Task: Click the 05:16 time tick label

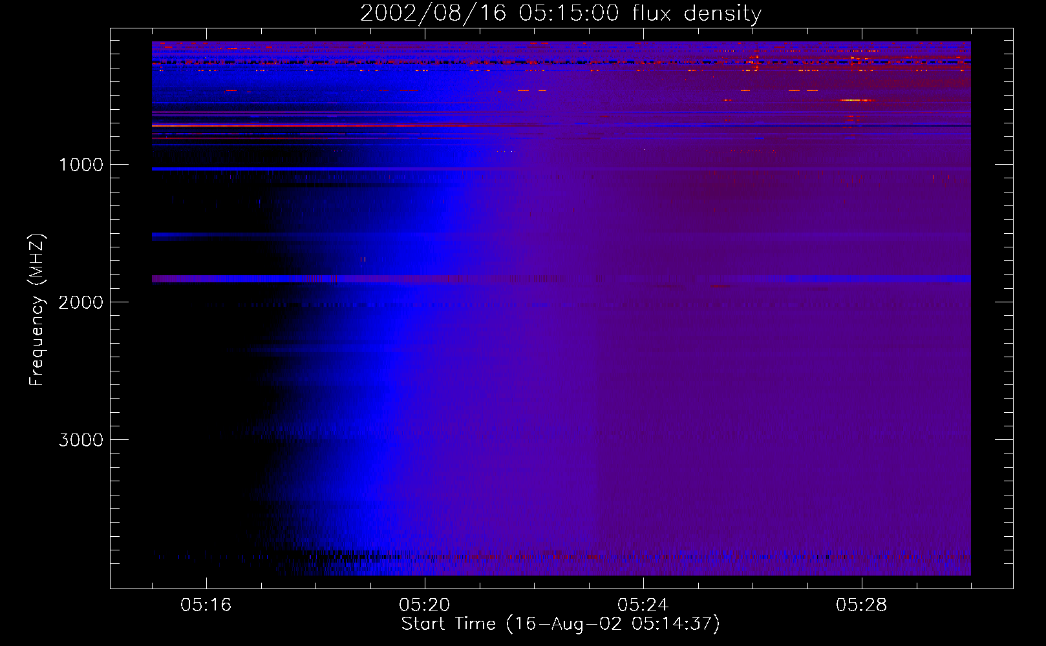Action: click(206, 605)
